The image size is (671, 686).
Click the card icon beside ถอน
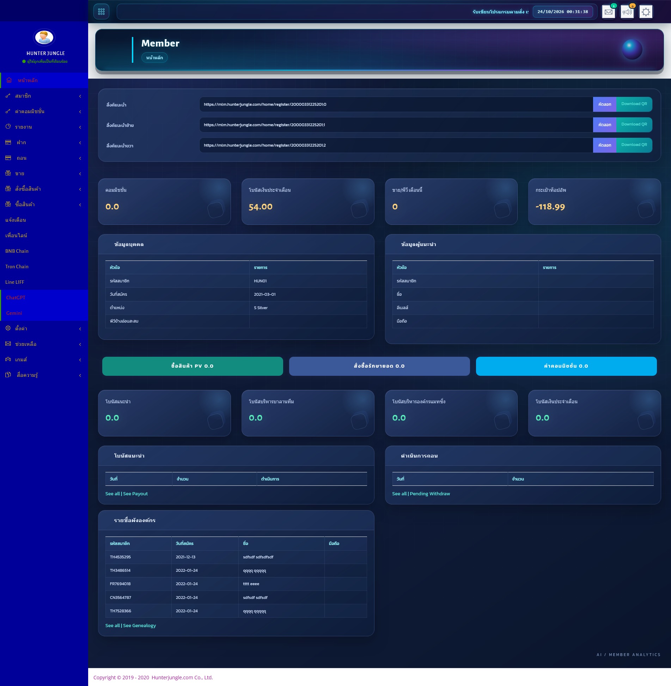(x=8, y=158)
